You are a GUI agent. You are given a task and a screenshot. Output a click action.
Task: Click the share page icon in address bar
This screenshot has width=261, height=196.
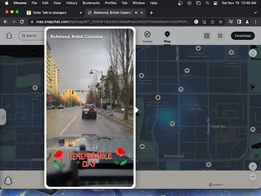pyautogui.click(x=213, y=22)
